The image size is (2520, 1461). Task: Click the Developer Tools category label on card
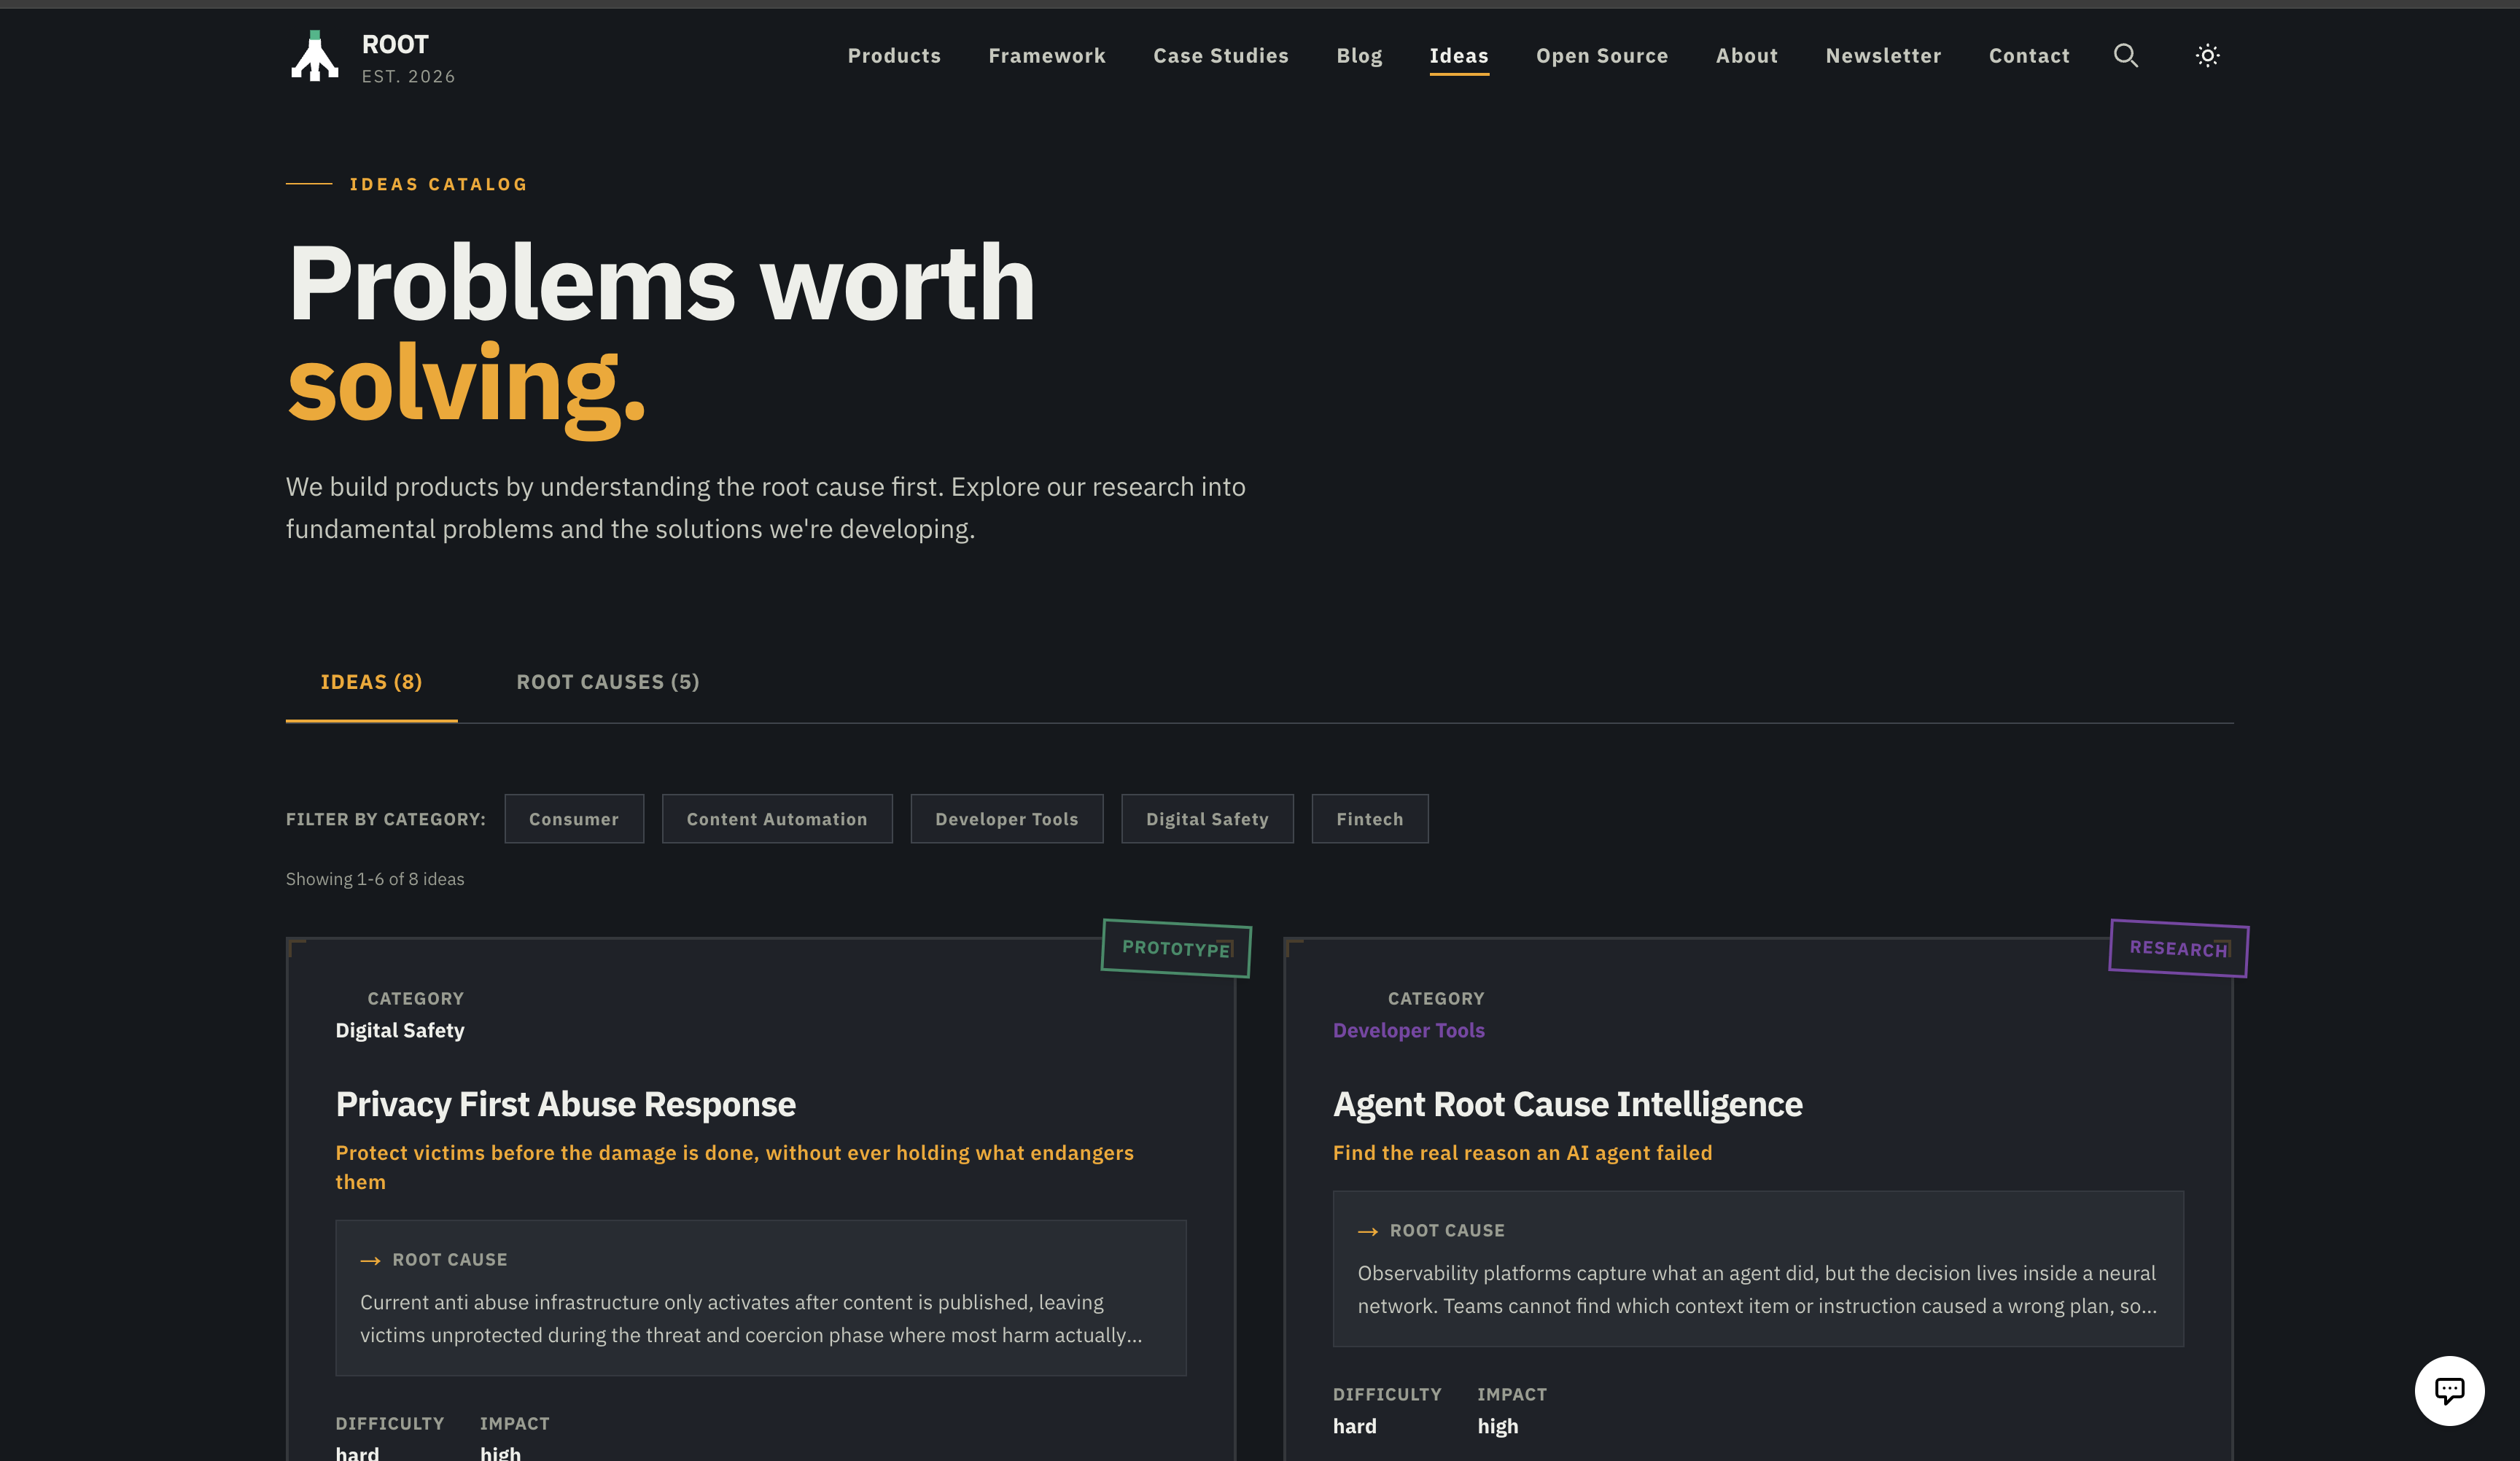click(1408, 1030)
